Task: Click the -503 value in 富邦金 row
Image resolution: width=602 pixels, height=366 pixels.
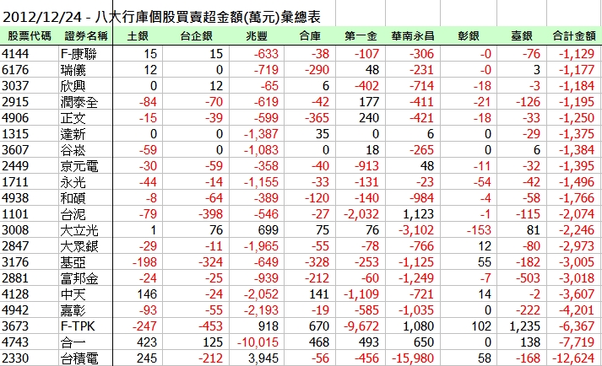Action: pos(528,278)
